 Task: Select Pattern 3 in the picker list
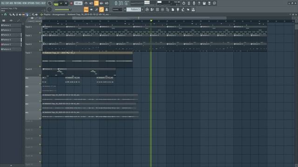click(x=11, y=35)
